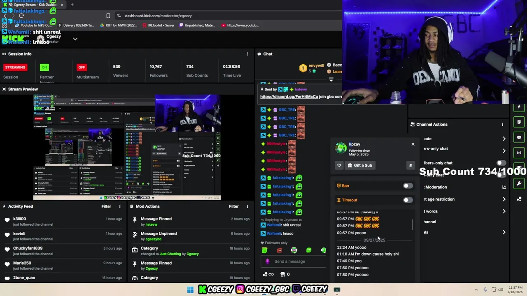Select the first green emote in quick emotes
Viewport: 527px width, 296px height.
click(265, 250)
